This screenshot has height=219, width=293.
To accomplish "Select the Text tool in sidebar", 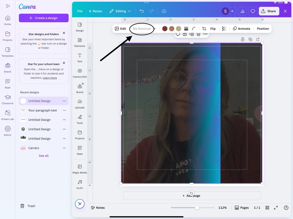I will (x=80, y=57).
